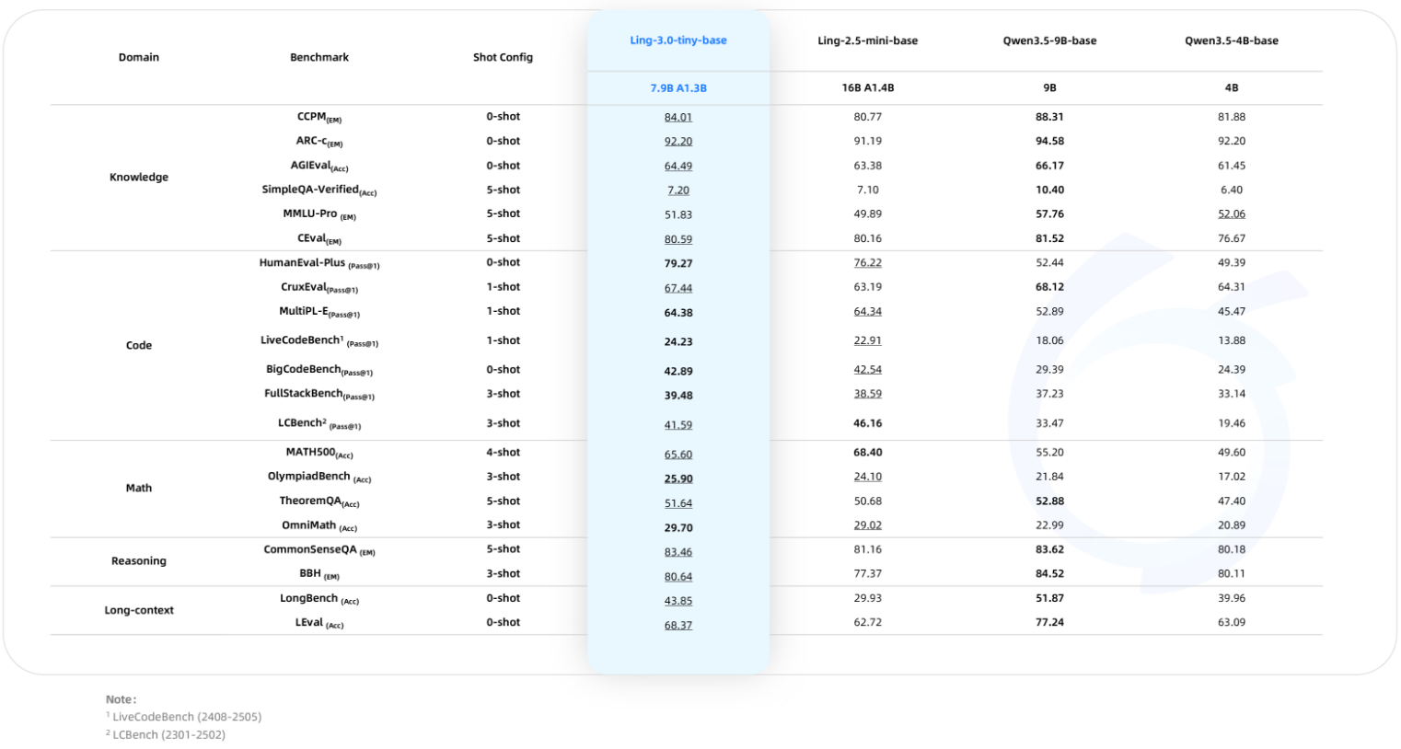Select the LongBench benchmark name

[x=319, y=598]
